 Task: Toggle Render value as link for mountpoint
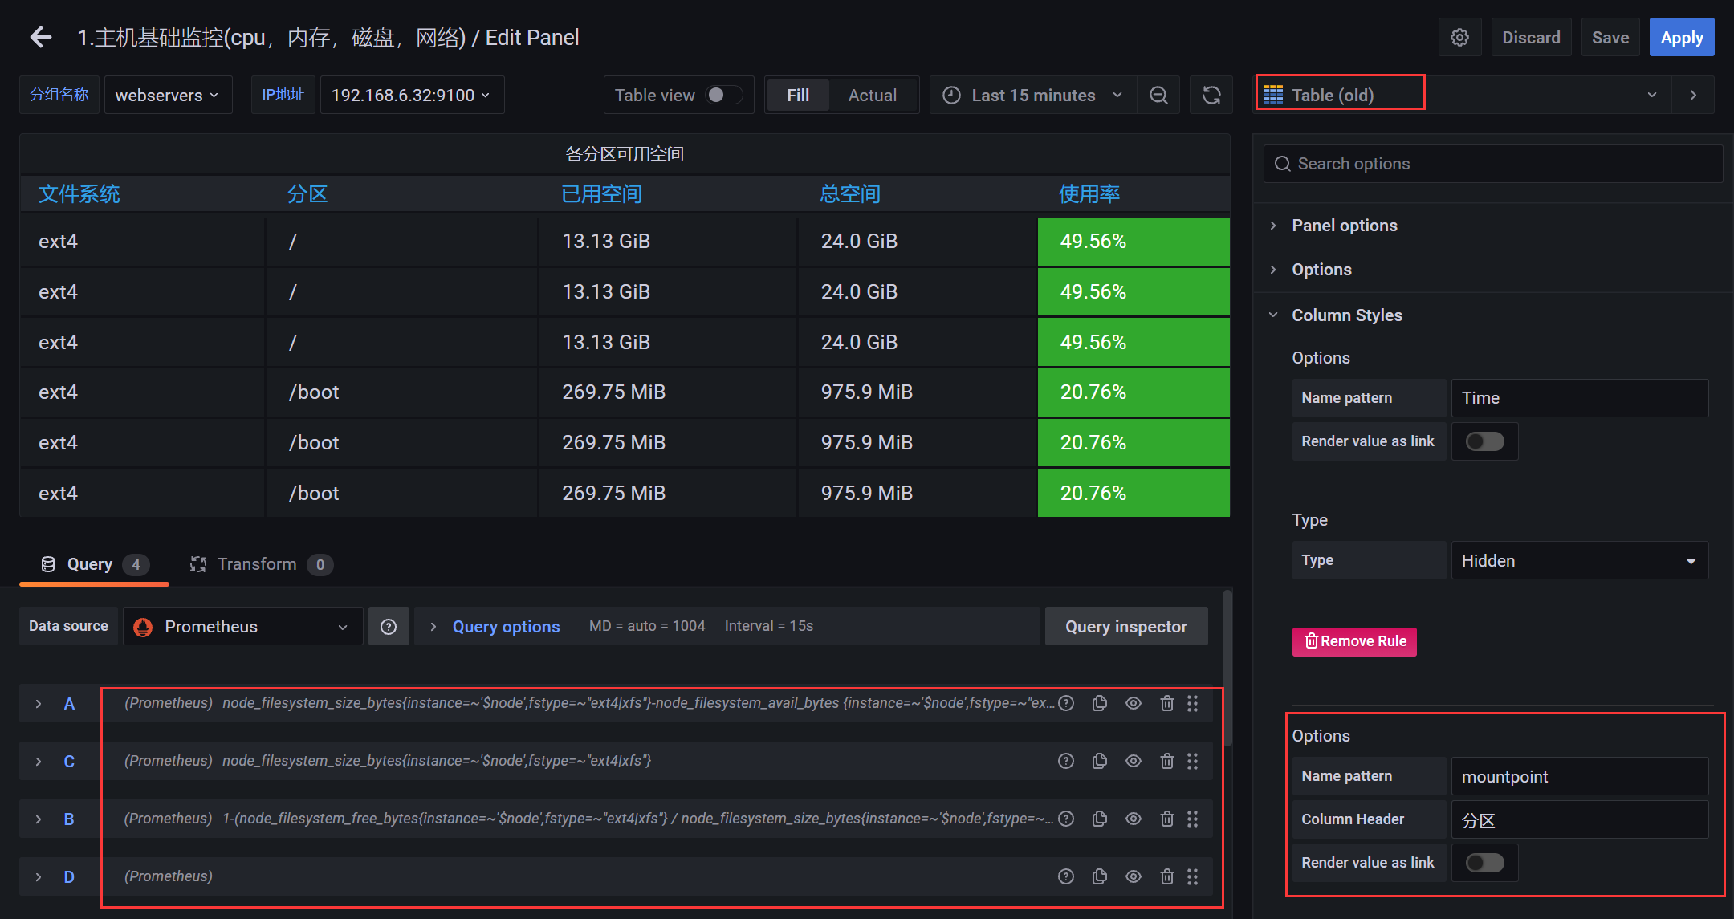click(1484, 863)
